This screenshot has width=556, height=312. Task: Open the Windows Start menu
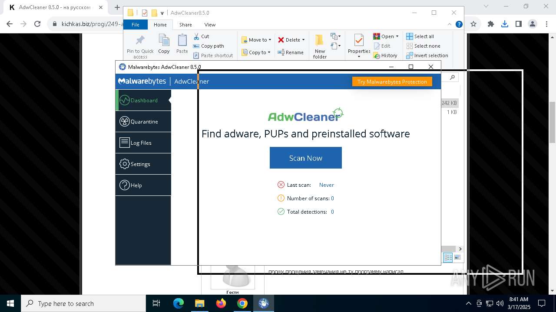(x=10, y=303)
